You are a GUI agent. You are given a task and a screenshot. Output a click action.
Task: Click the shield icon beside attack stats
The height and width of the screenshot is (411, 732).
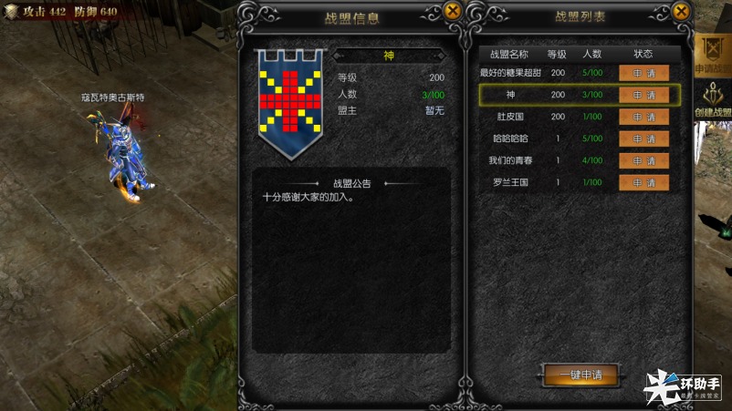pyautogui.click(x=11, y=11)
